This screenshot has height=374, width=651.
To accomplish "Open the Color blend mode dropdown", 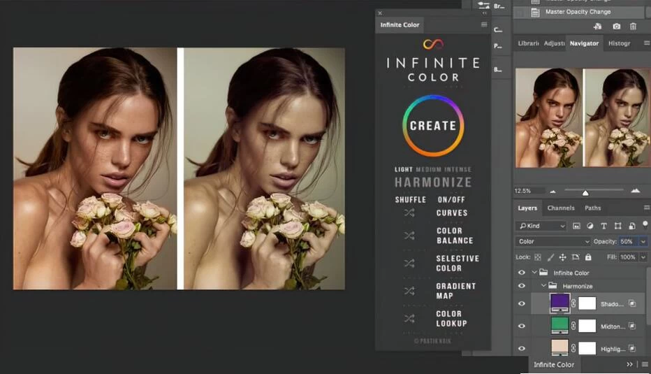I will [x=553, y=241].
